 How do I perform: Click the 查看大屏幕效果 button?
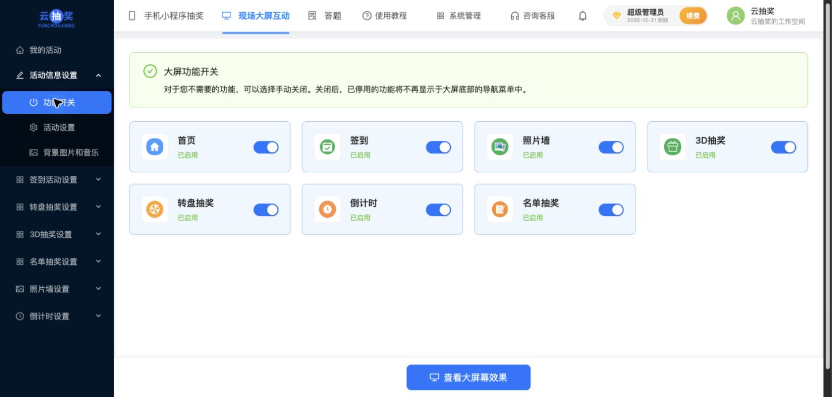[x=469, y=377]
